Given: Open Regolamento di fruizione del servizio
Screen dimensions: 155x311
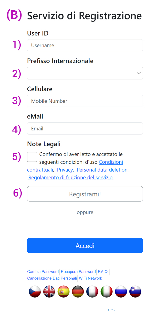Looking at the screenshot, I should pos(71,177).
